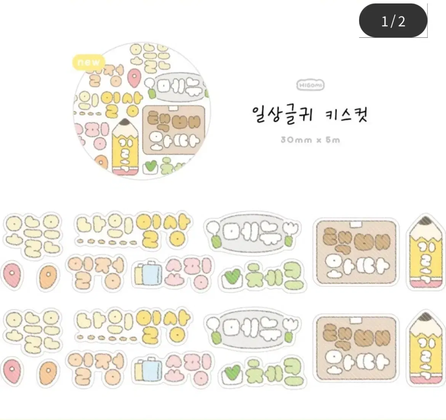Click the yellow new badge

88,62
